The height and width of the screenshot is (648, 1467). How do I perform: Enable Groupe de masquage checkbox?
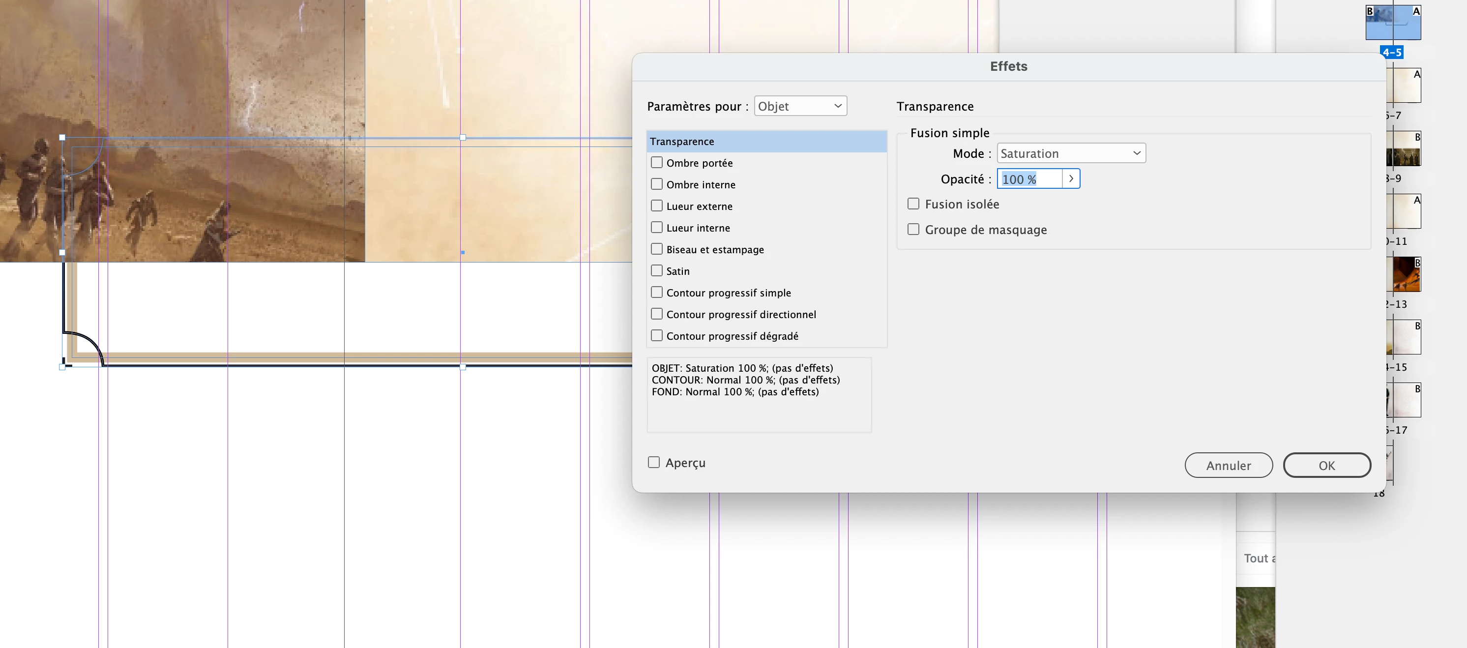pyautogui.click(x=913, y=230)
